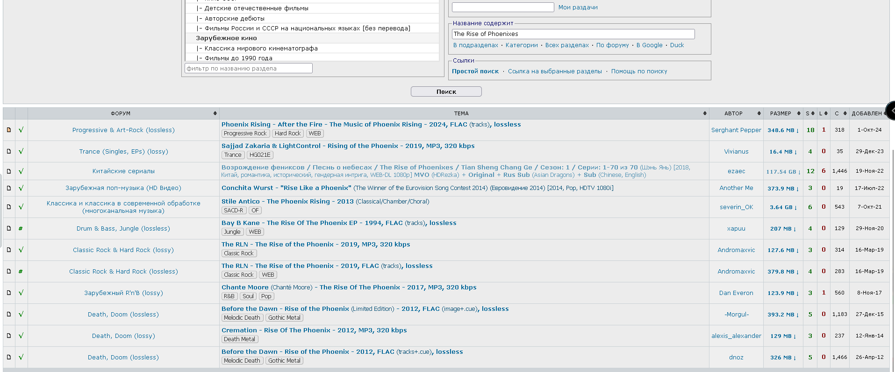Viewport: 895px width, 372px height.
Task: Sort results by L leechers column
Action: point(823,113)
